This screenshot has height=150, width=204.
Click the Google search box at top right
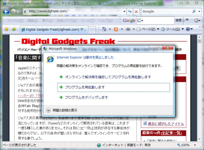tap(166, 11)
